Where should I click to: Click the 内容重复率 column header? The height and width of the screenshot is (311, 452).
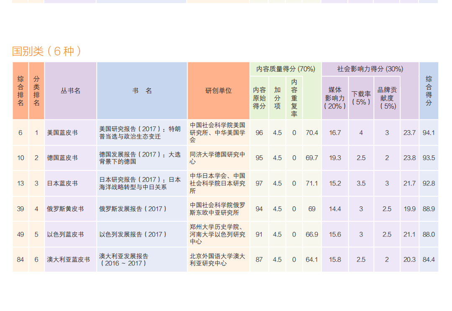coord(294,98)
